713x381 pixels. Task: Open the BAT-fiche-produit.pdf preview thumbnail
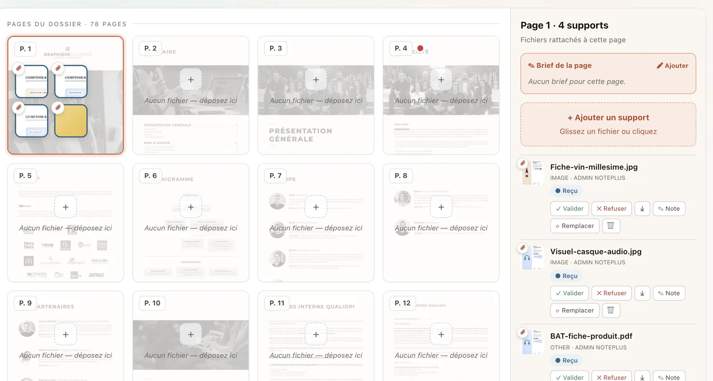(x=533, y=342)
